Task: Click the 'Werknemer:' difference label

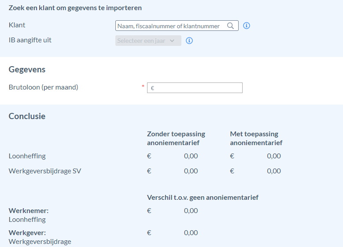Action: click(x=29, y=211)
